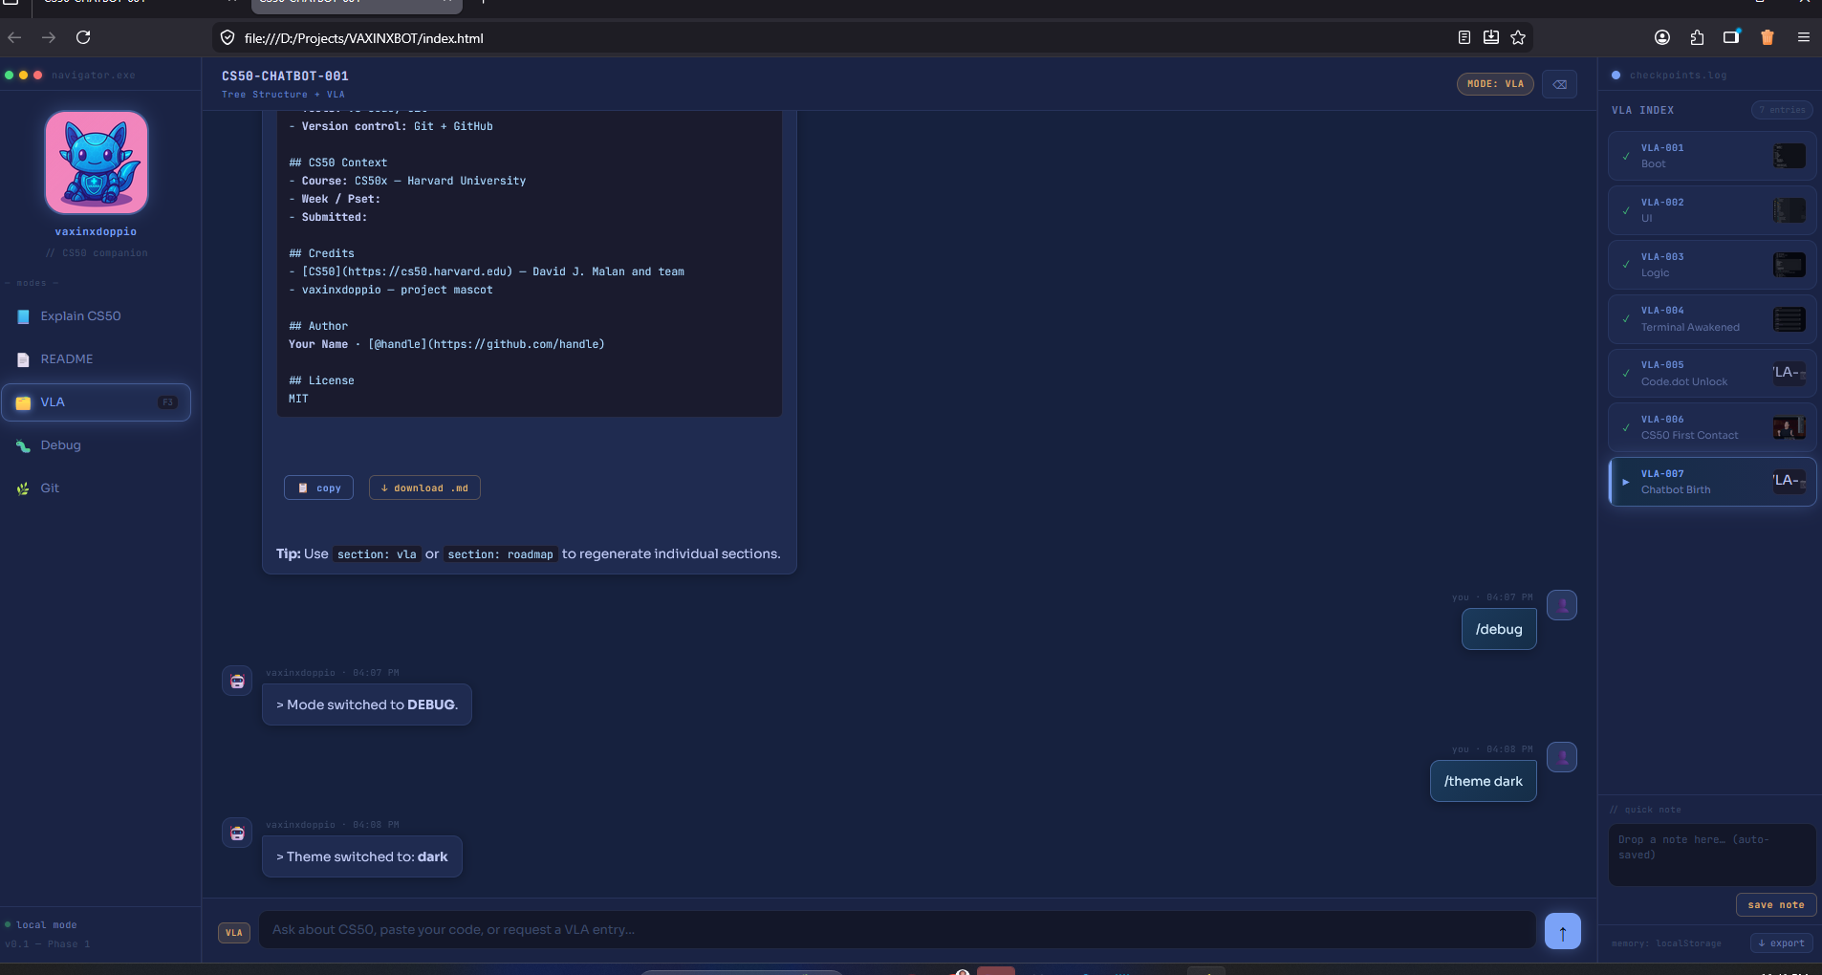Click the bug icon beside Debug
The width and height of the screenshot is (1822, 975).
(23, 445)
